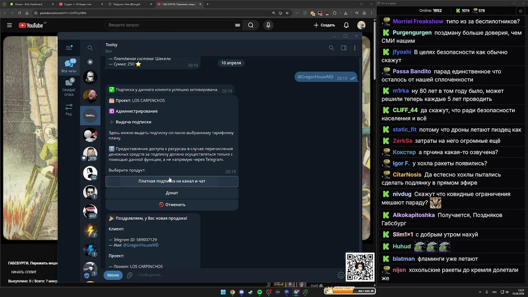Choose 'Платная подписка на канал и чат'
The image size is (528, 297).
(172, 181)
